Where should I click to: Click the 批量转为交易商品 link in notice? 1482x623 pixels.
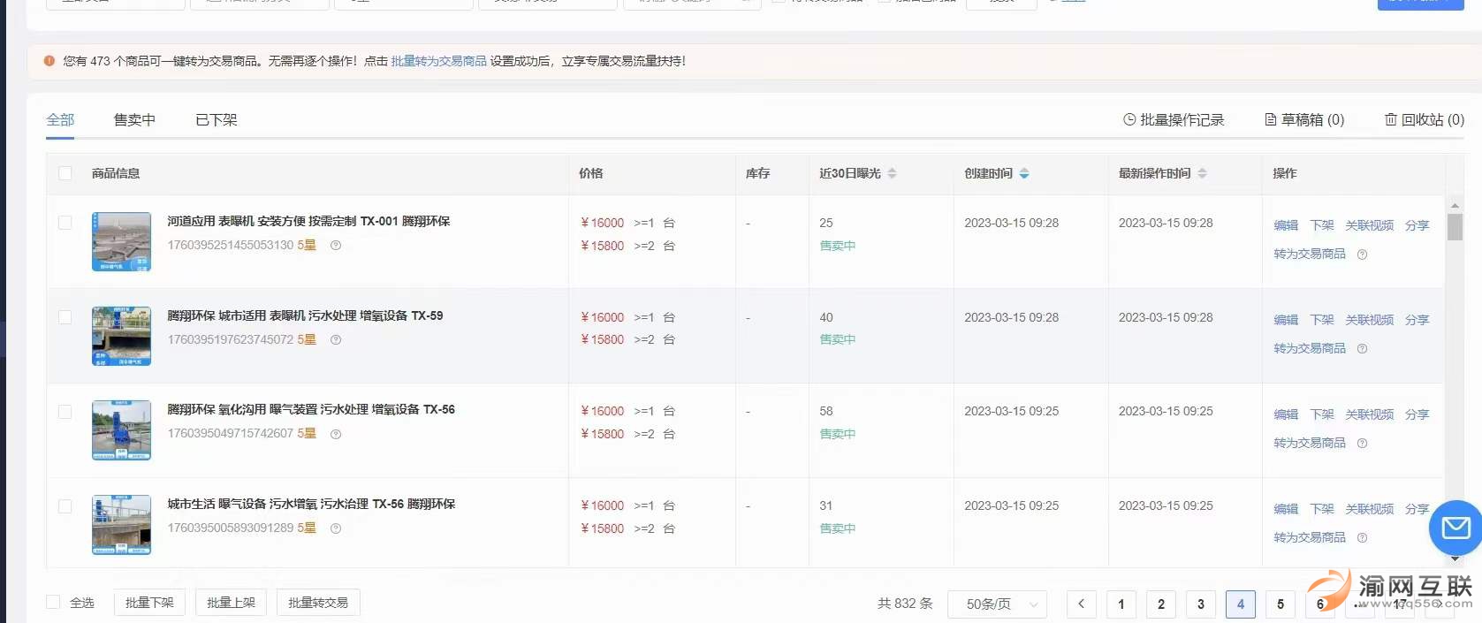pyautogui.click(x=438, y=61)
